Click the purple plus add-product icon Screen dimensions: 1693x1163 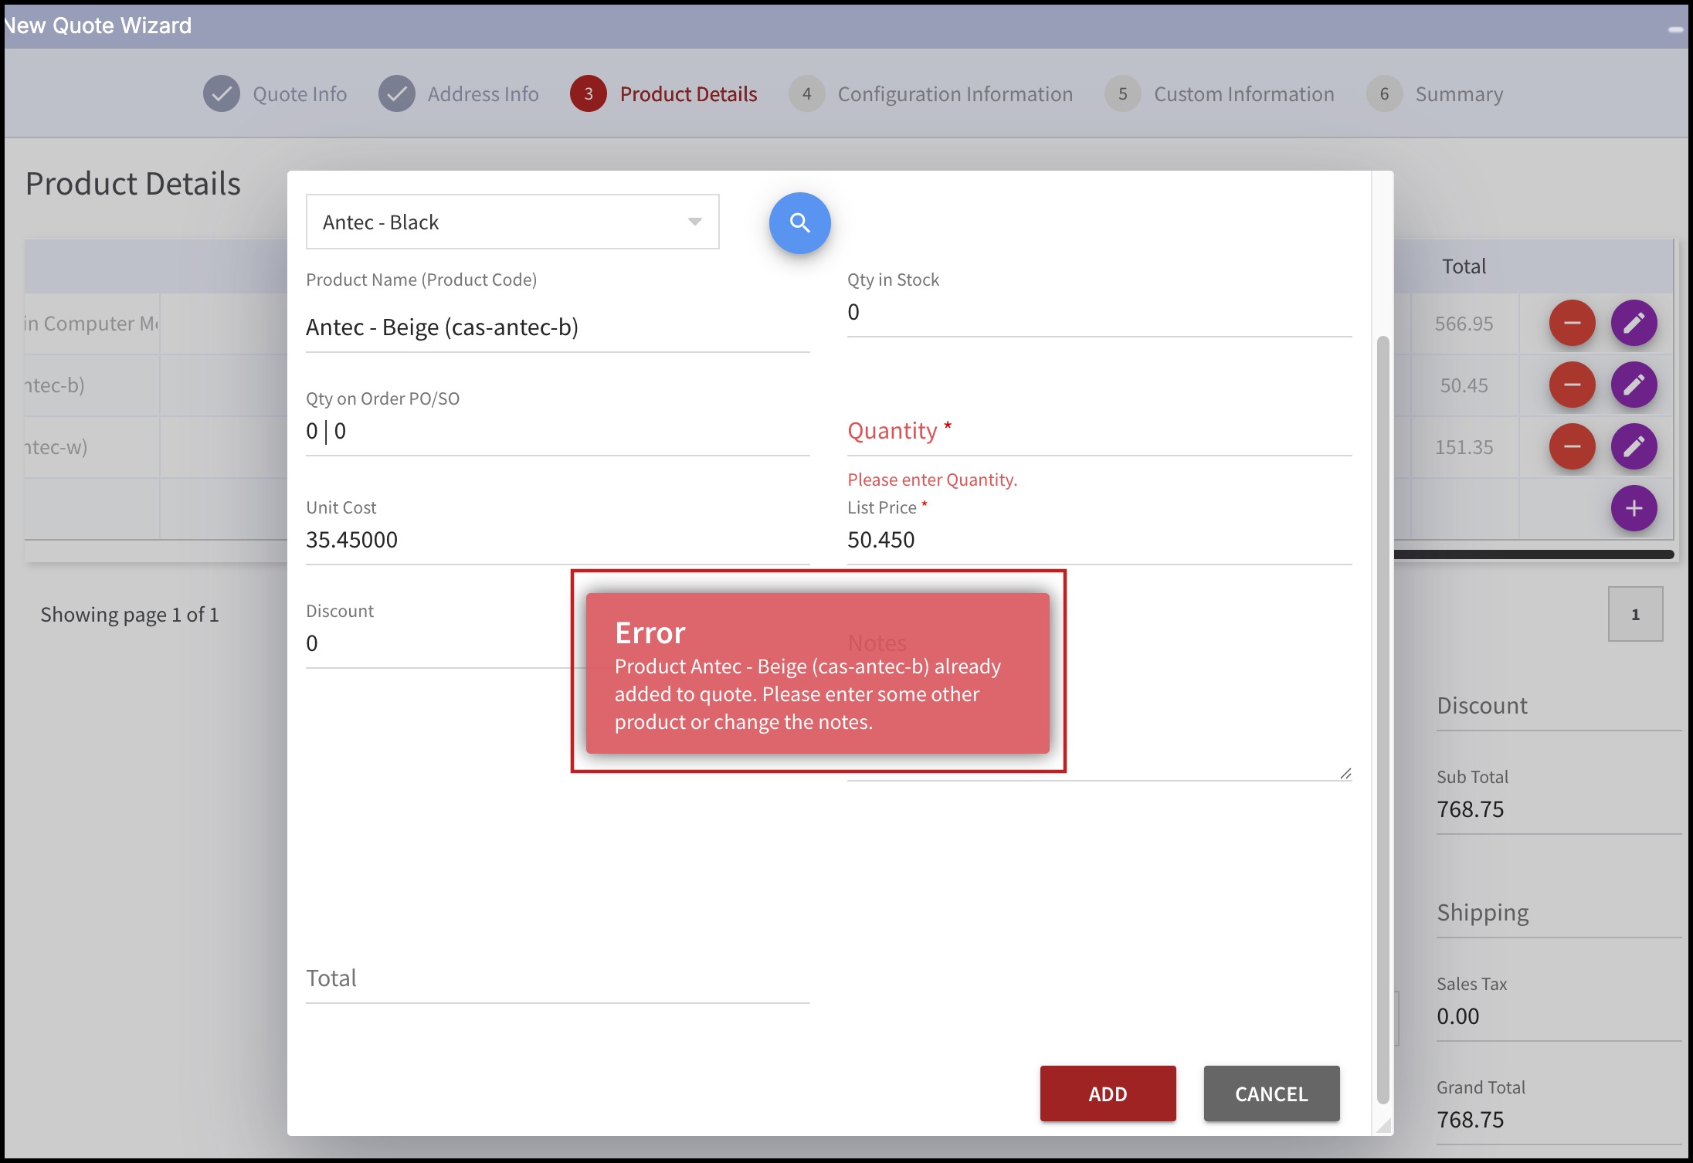[x=1634, y=508]
